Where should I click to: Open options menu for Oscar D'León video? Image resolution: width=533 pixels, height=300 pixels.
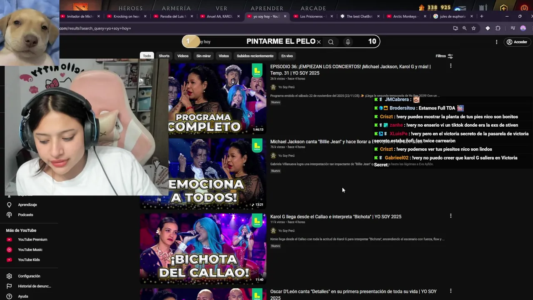click(451, 291)
